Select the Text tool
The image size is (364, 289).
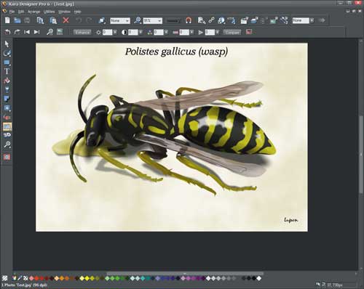(7, 71)
